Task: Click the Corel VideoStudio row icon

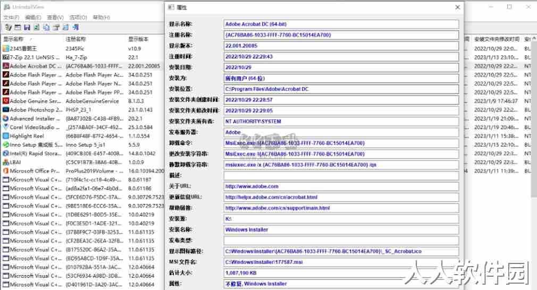Action: coord(5,127)
